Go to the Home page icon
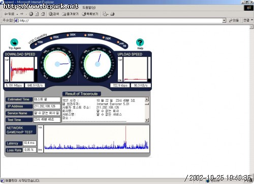 click(43, 14)
